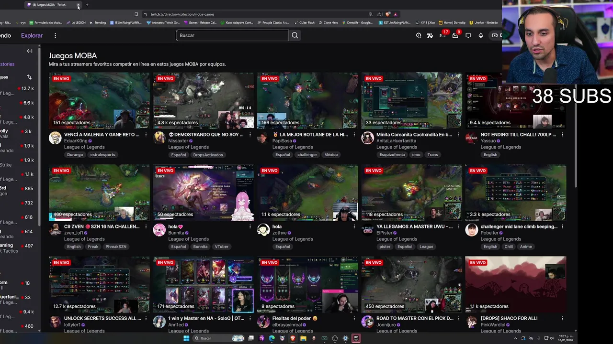Open options menu for Bunnita hola stream
This screenshot has height=344, width=613.
coord(250,226)
